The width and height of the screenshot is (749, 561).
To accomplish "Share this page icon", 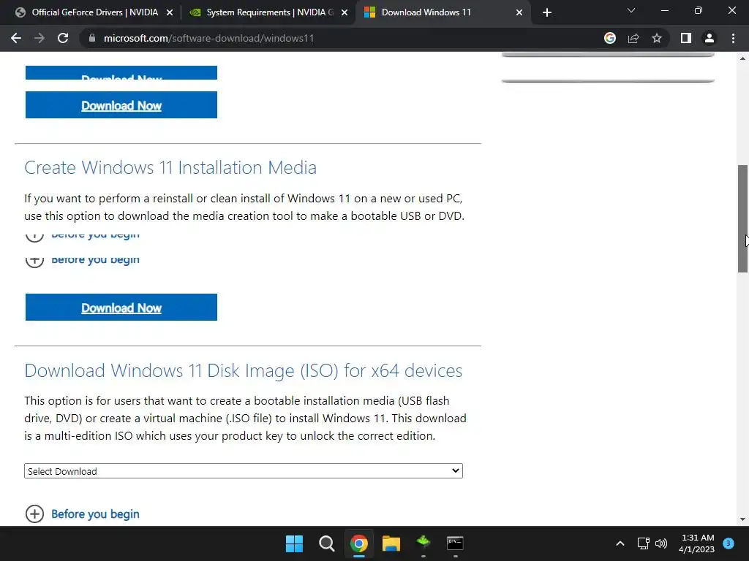I will pos(633,38).
